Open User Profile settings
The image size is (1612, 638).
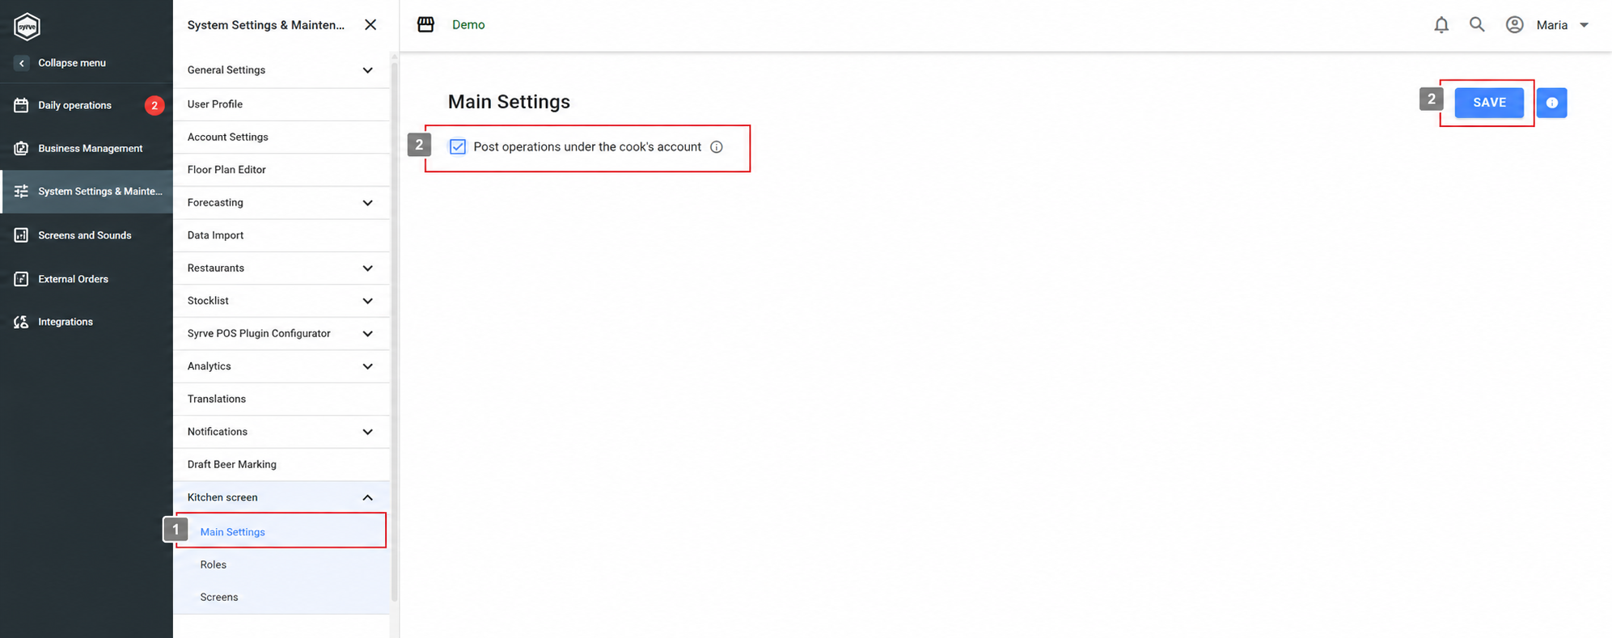[281, 104]
